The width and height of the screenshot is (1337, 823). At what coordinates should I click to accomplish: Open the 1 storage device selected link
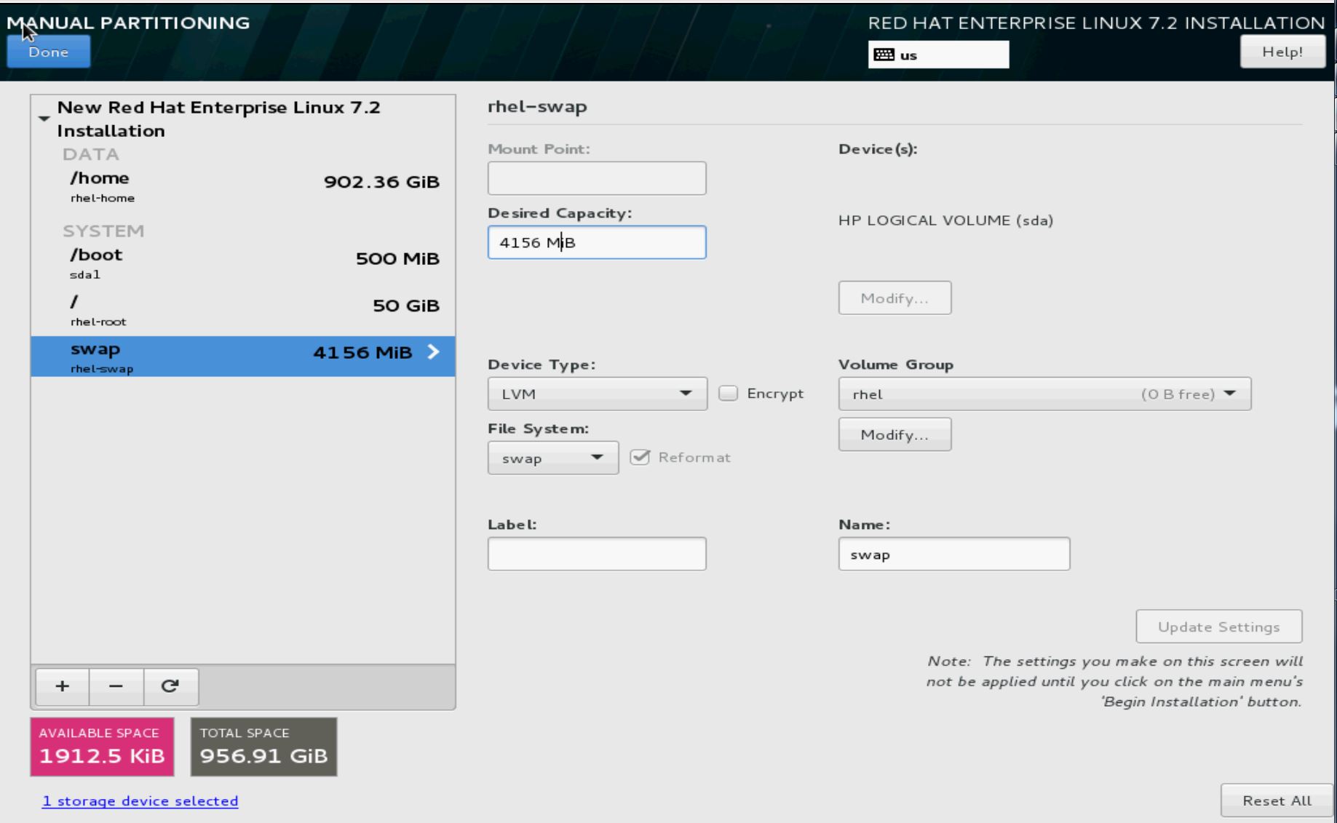click(x=140, y=800)
